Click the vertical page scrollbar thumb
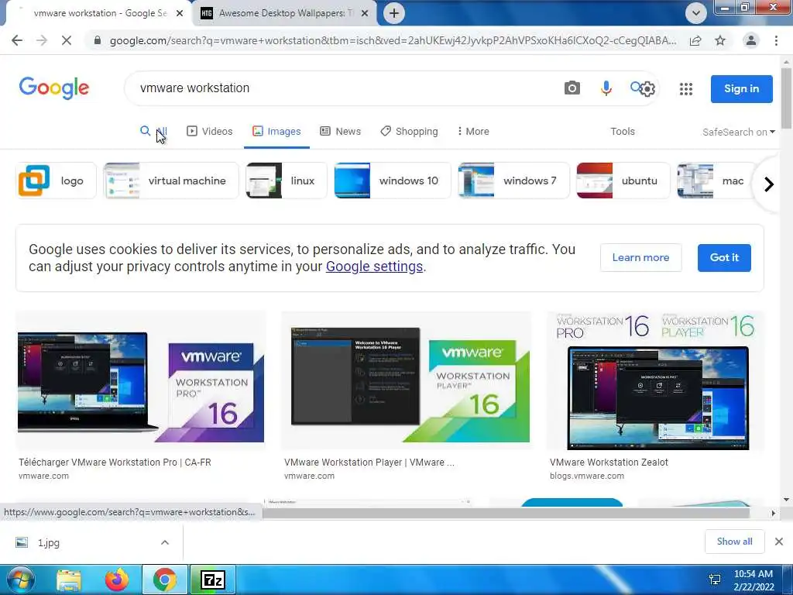793x595 pixels. coord(786,98)
